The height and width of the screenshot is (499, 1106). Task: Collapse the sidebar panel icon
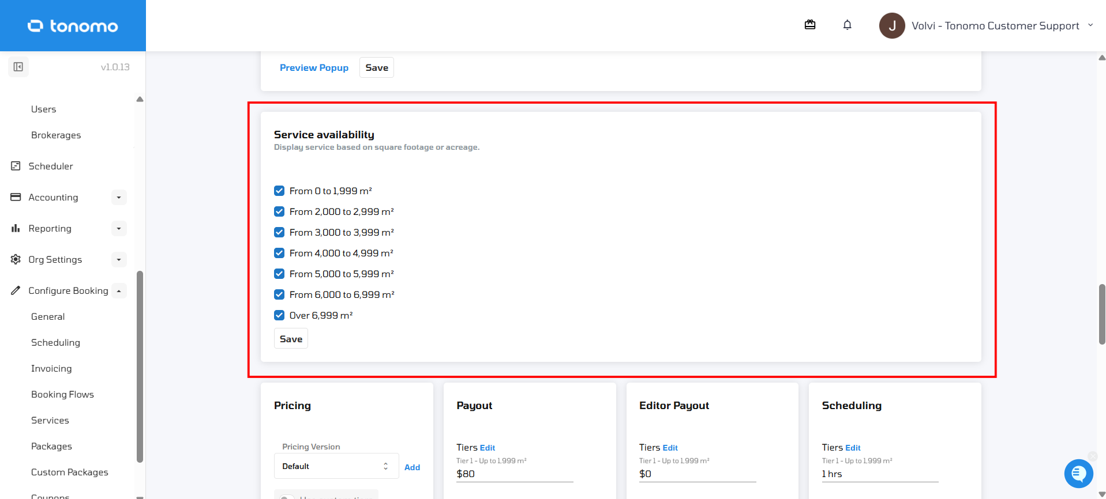coord(18,67)
